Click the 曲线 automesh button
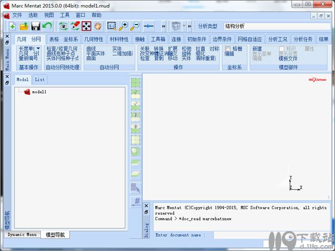This screenshot has width=335, height=251. pos(91,49)
